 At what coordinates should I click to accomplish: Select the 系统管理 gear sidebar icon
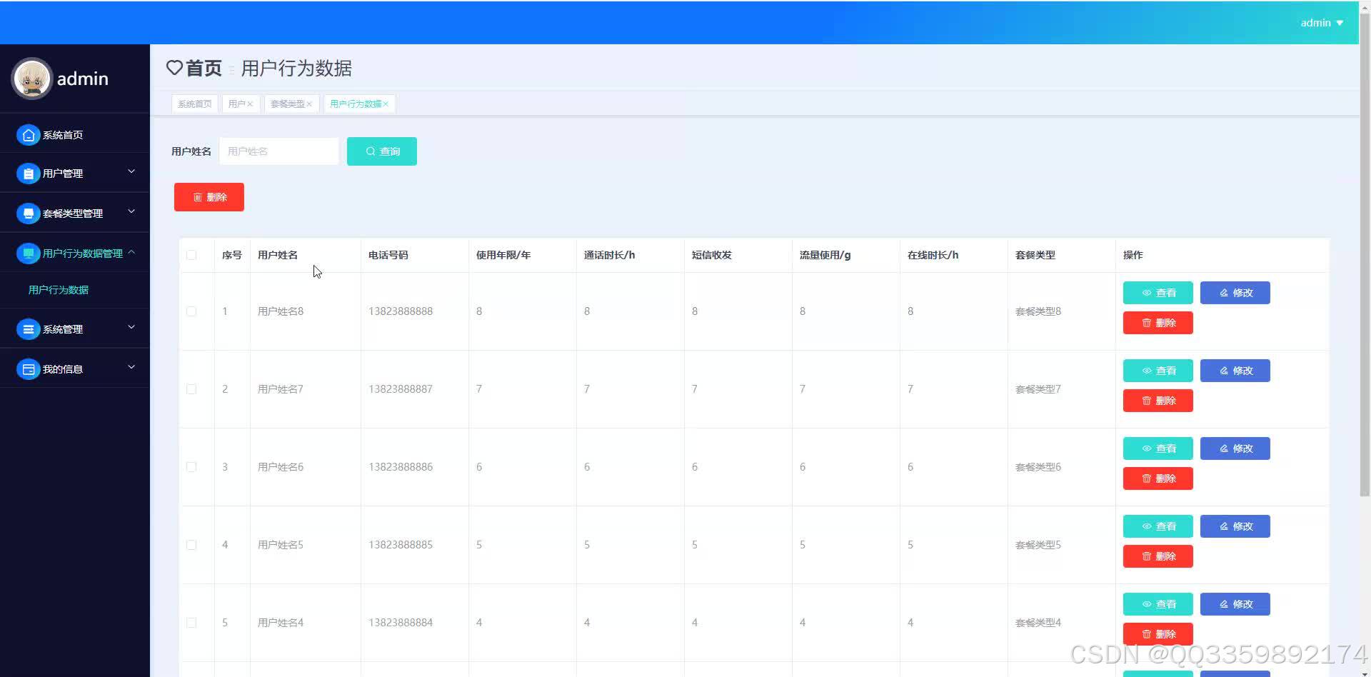click(28, 329)
